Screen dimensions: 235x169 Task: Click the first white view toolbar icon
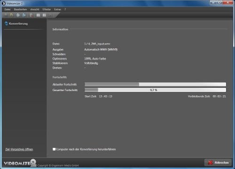click(38, 15)
